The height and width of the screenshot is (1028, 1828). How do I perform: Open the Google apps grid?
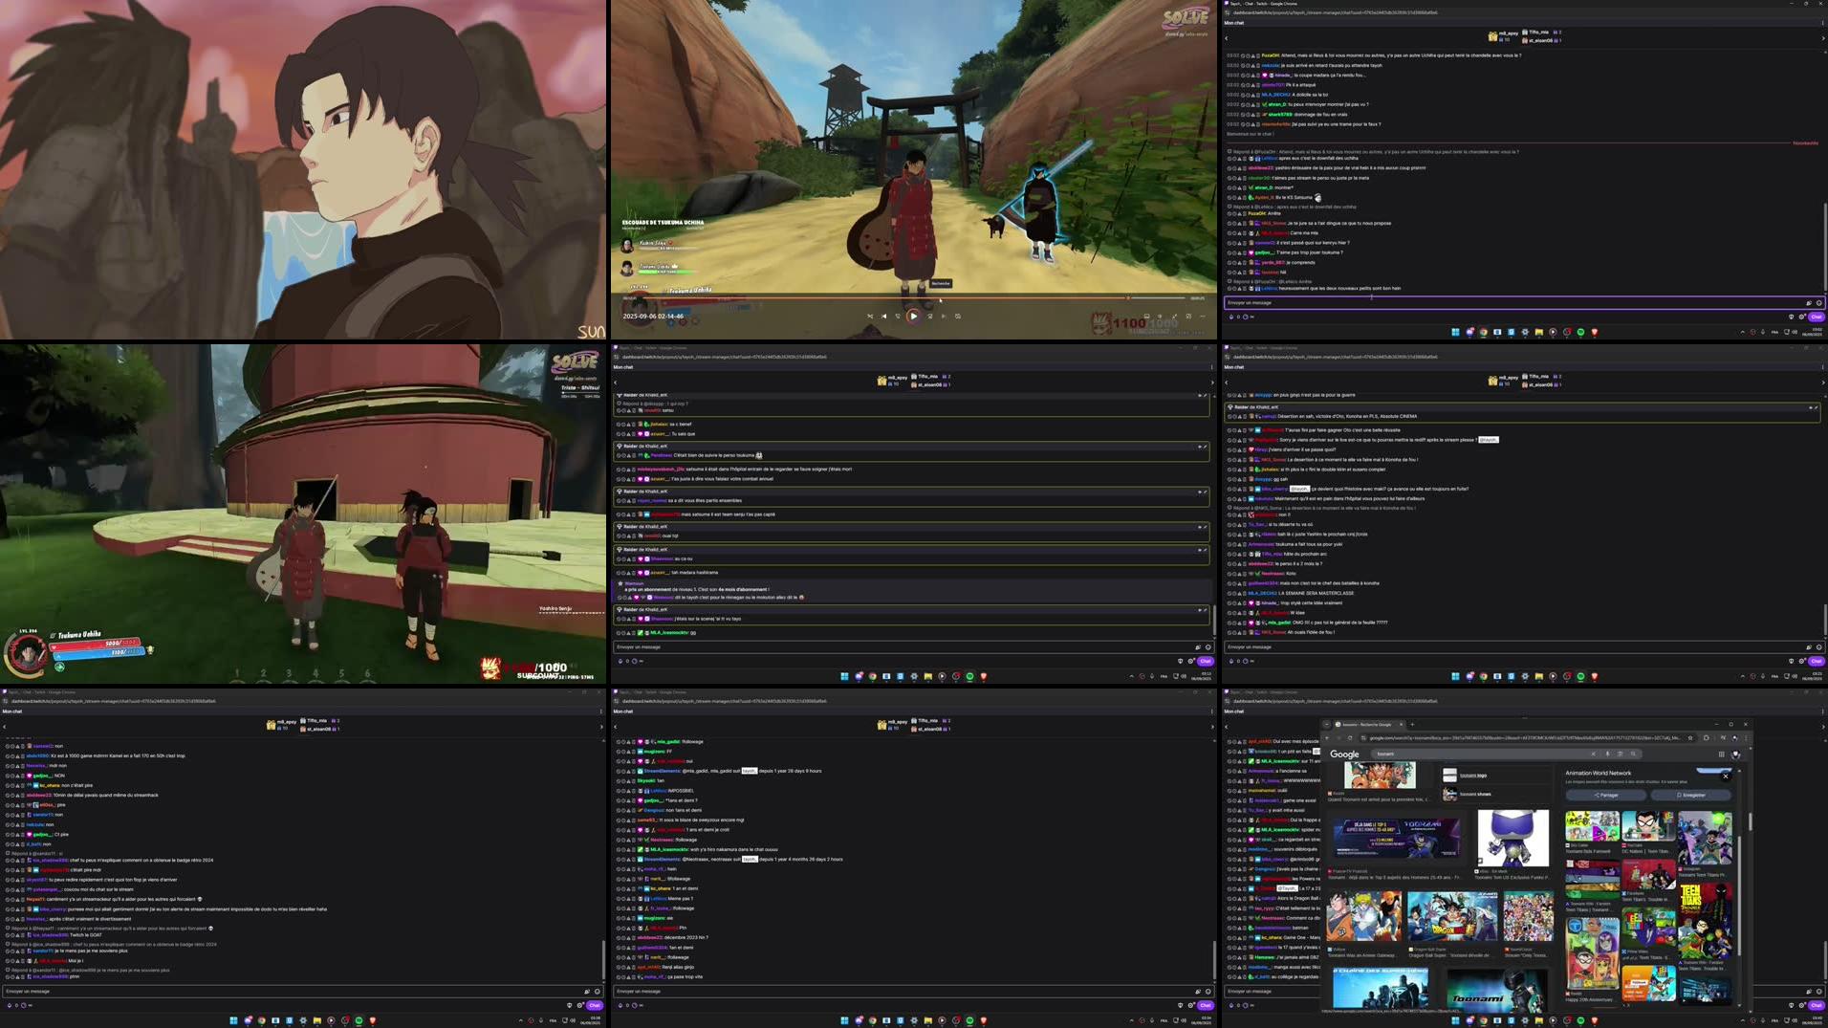point(1722,754)
